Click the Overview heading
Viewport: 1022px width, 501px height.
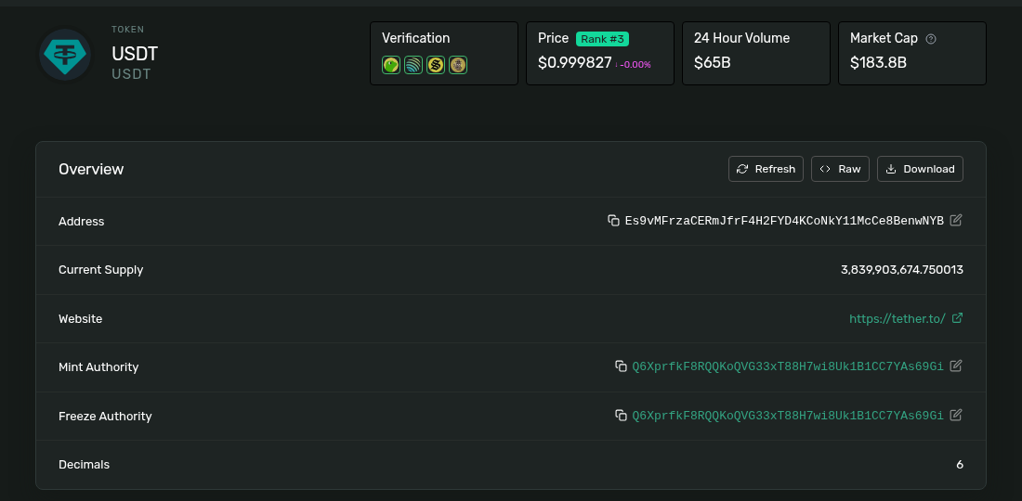[x=91, y=169]
